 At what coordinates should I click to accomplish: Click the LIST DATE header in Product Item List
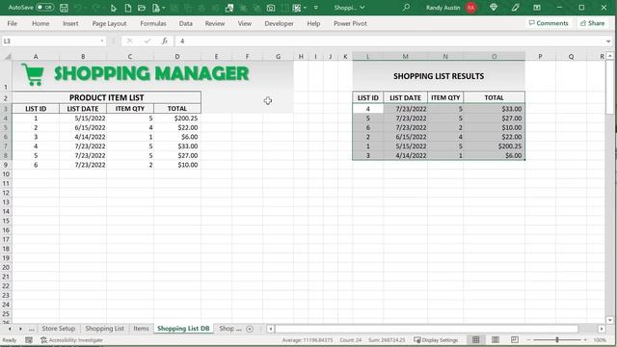[83, 109]
